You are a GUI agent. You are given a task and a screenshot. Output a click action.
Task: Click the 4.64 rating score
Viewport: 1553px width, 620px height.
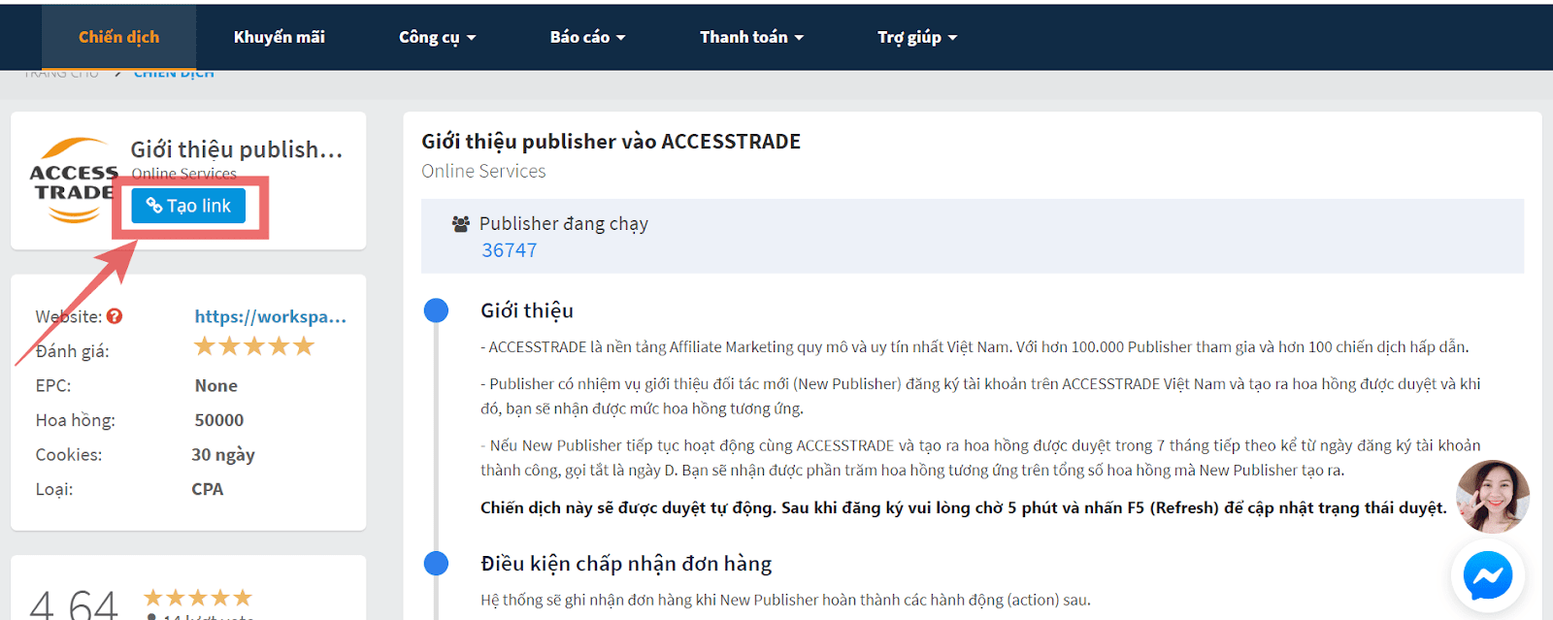(x=74, y=604)
